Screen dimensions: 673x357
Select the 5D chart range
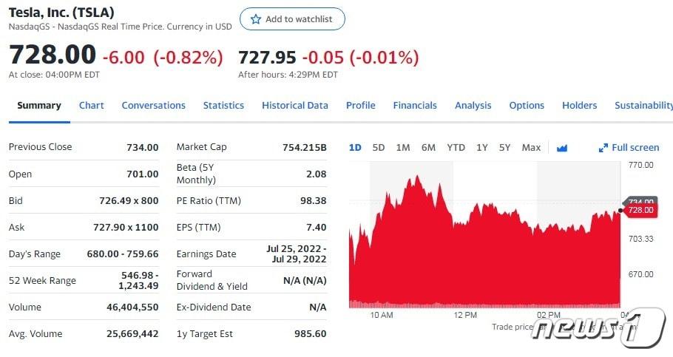pos(379,148)
